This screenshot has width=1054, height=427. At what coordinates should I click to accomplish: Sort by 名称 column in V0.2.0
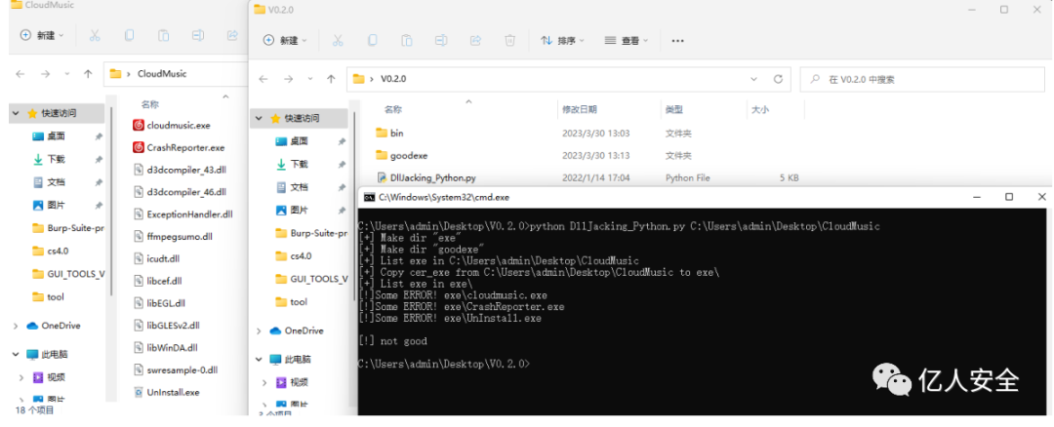393,109
